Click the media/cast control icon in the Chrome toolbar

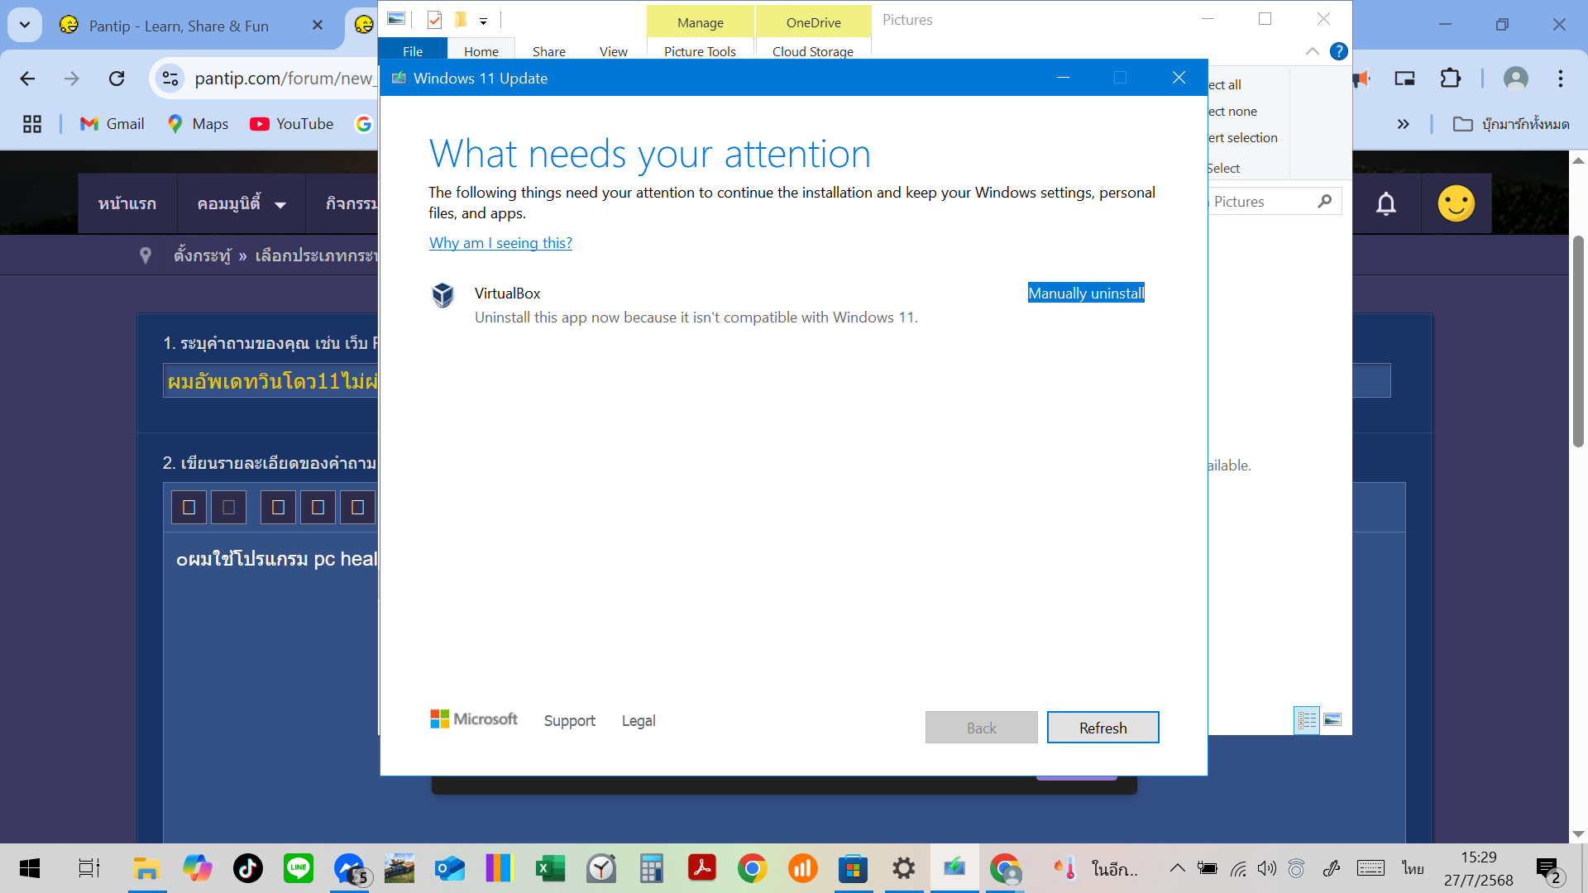(x=1405, y=79)
